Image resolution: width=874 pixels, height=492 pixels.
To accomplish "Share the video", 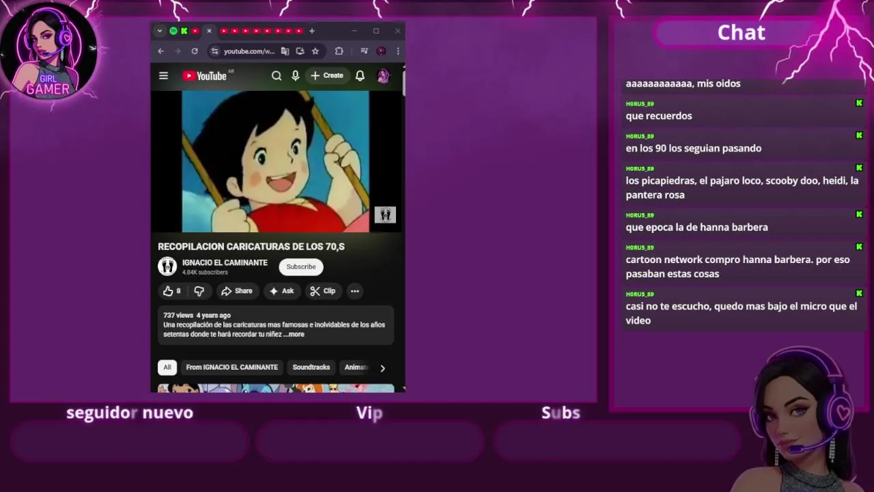I will (x=237, y=291).
